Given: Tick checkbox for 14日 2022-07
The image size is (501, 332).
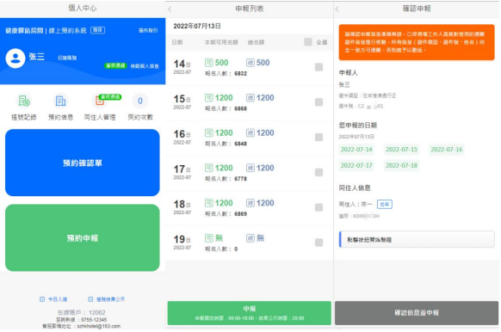Looking at the screenshot, I should coord(319,67).
